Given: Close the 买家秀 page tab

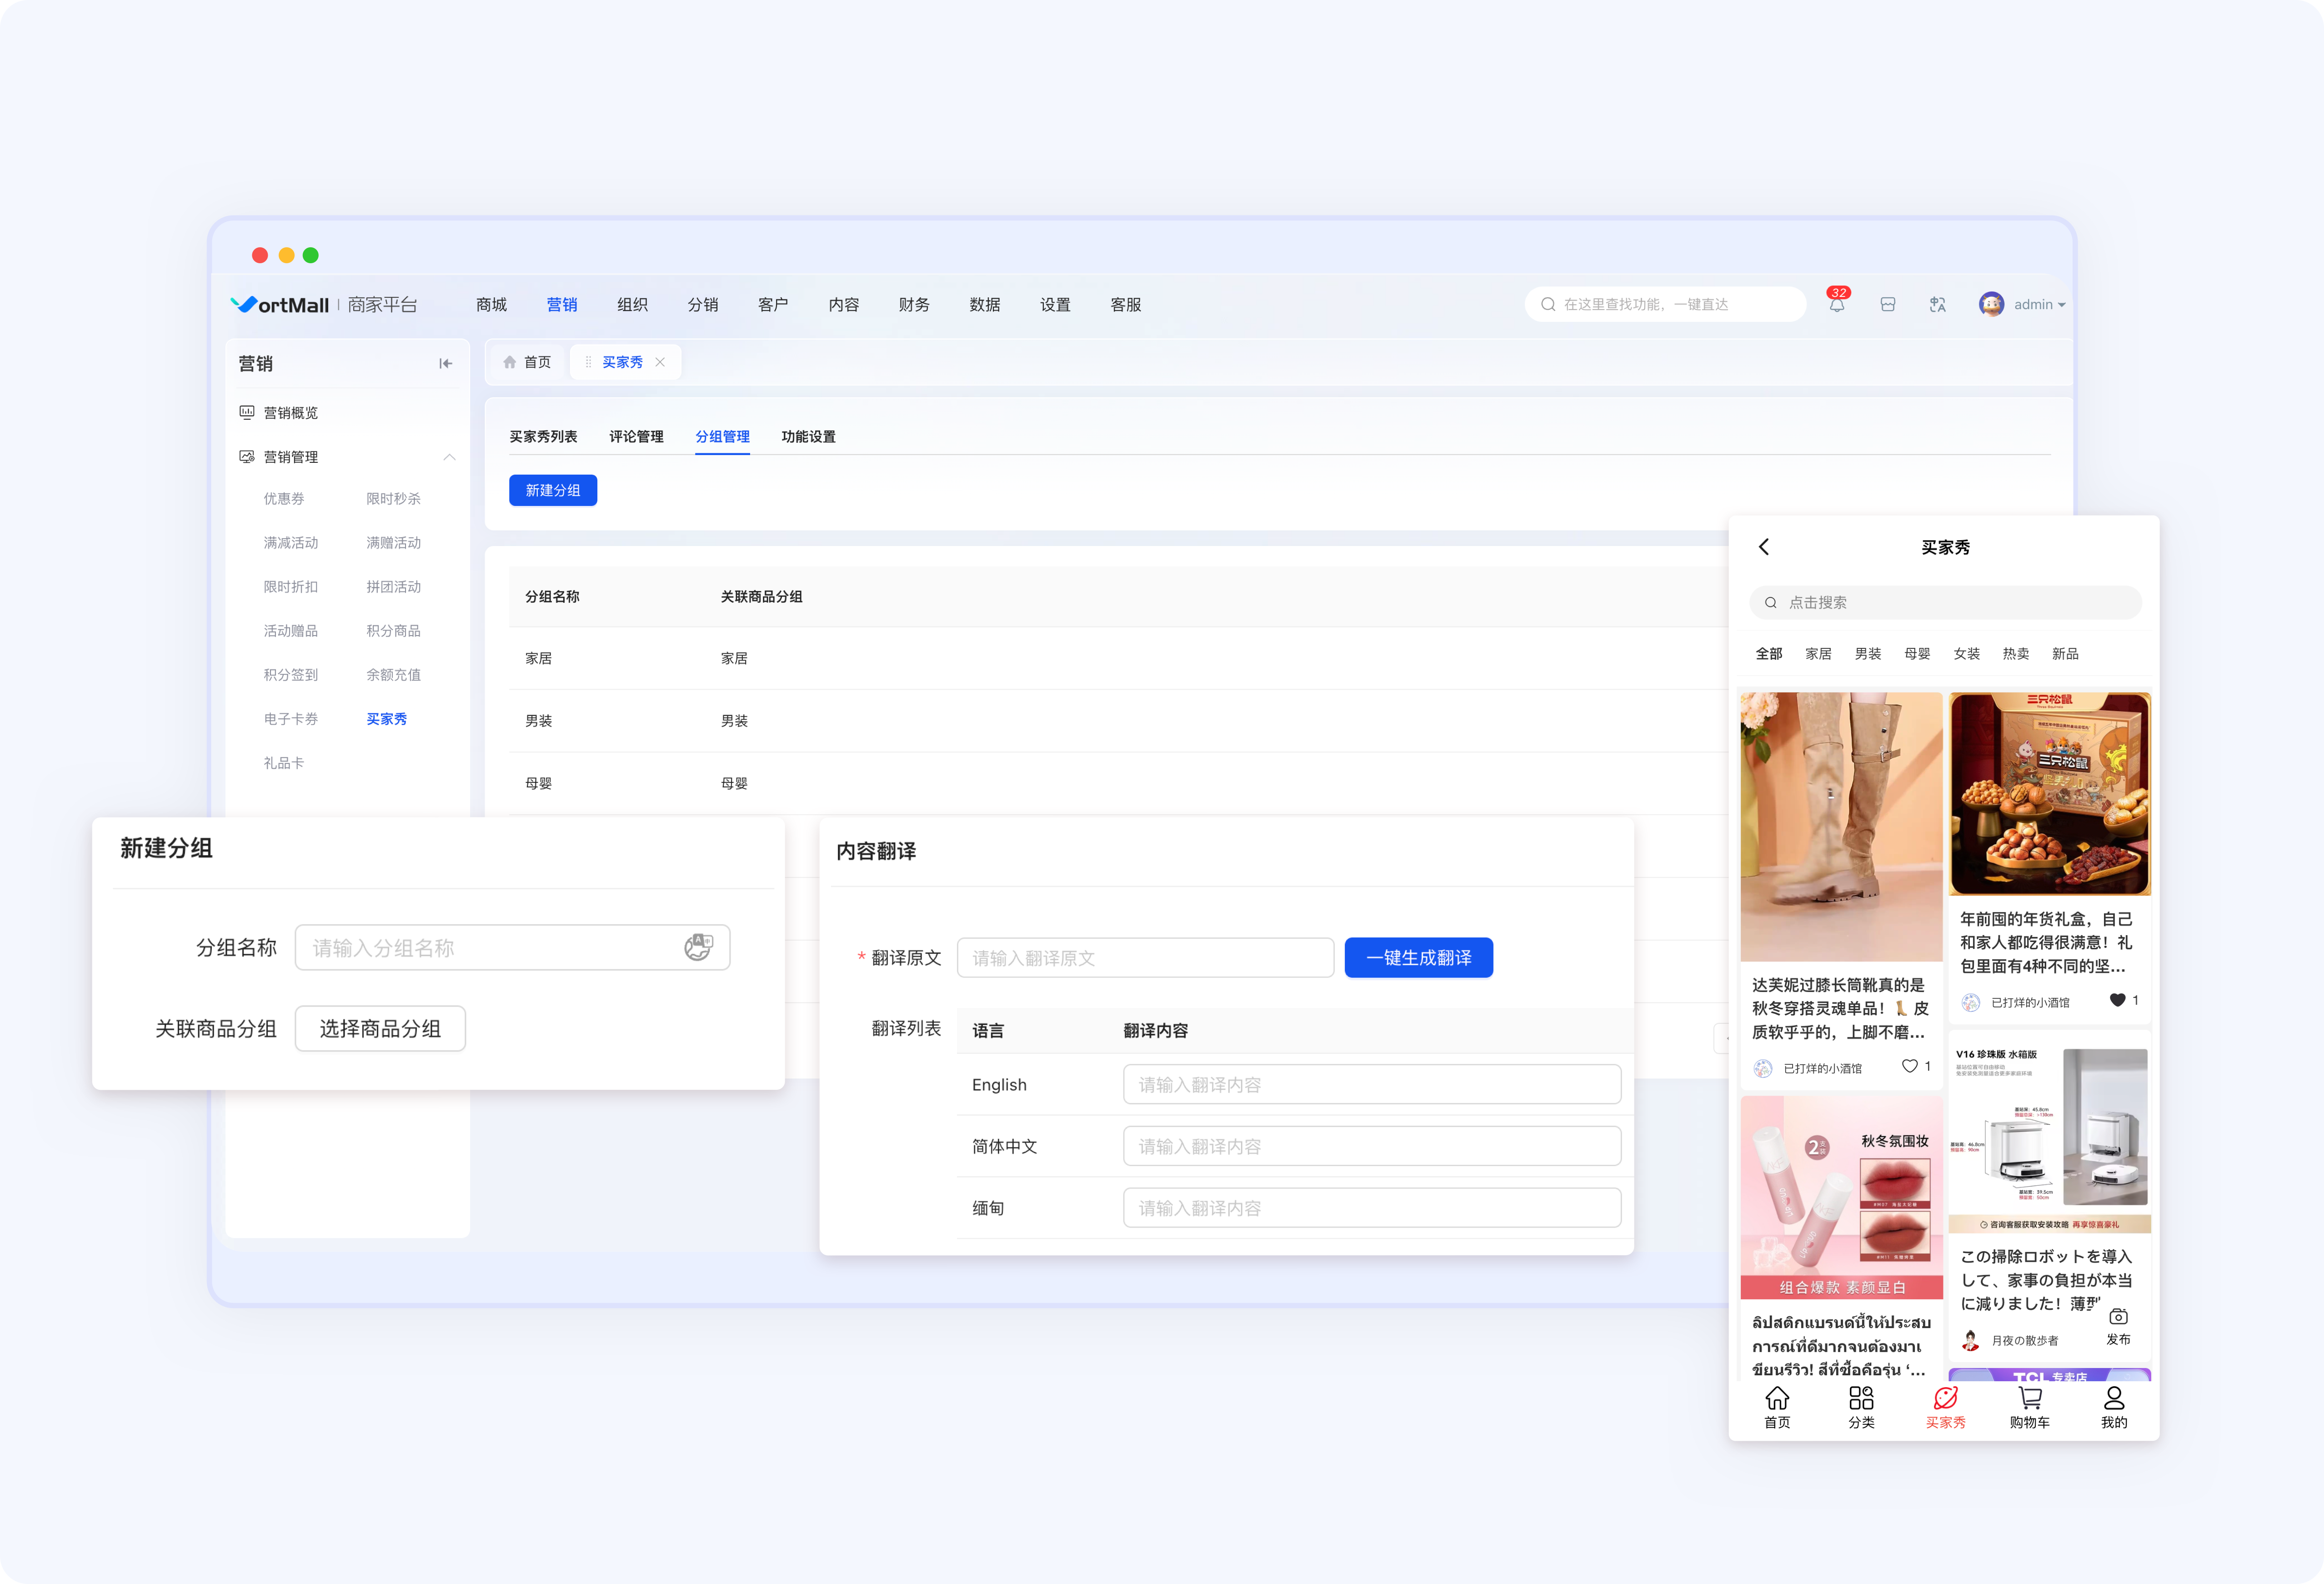Looking at the screenshot, I should coord(660,362).
